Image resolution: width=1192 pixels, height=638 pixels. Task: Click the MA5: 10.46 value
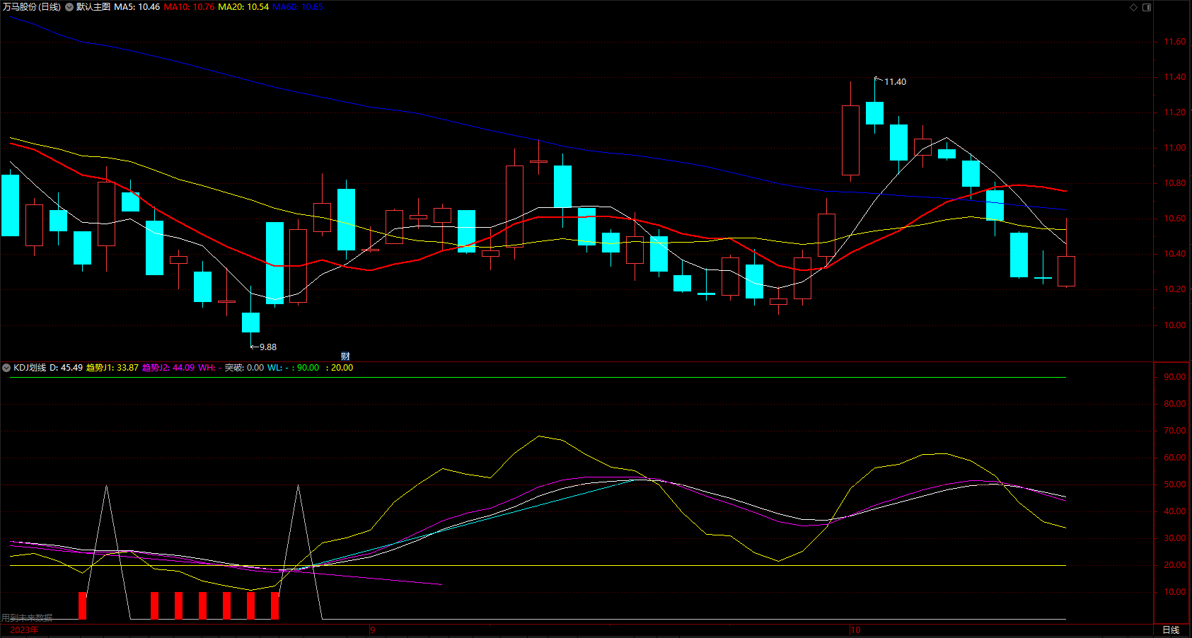[x=137, y=7]
